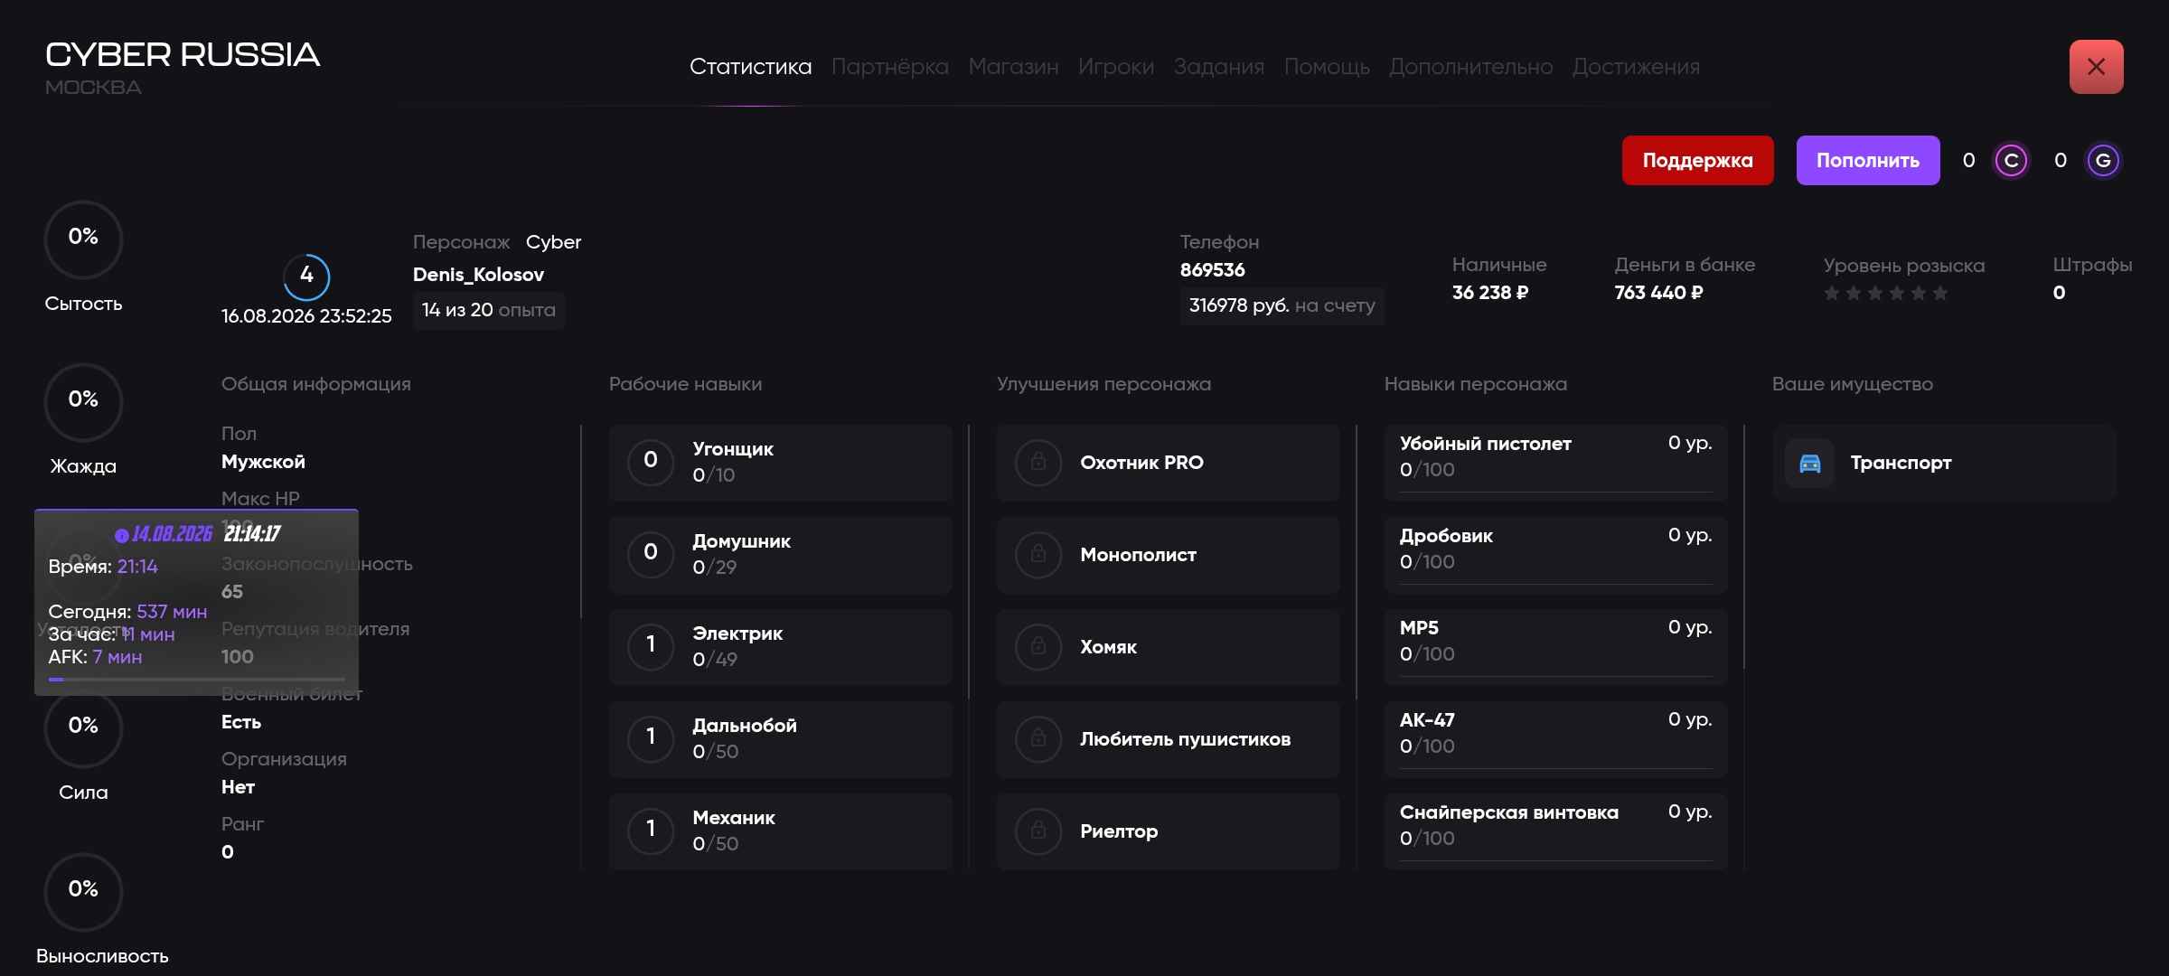Click the Хомяк lock icon
Screen dimensions: 2169x976
point(1038,647)
